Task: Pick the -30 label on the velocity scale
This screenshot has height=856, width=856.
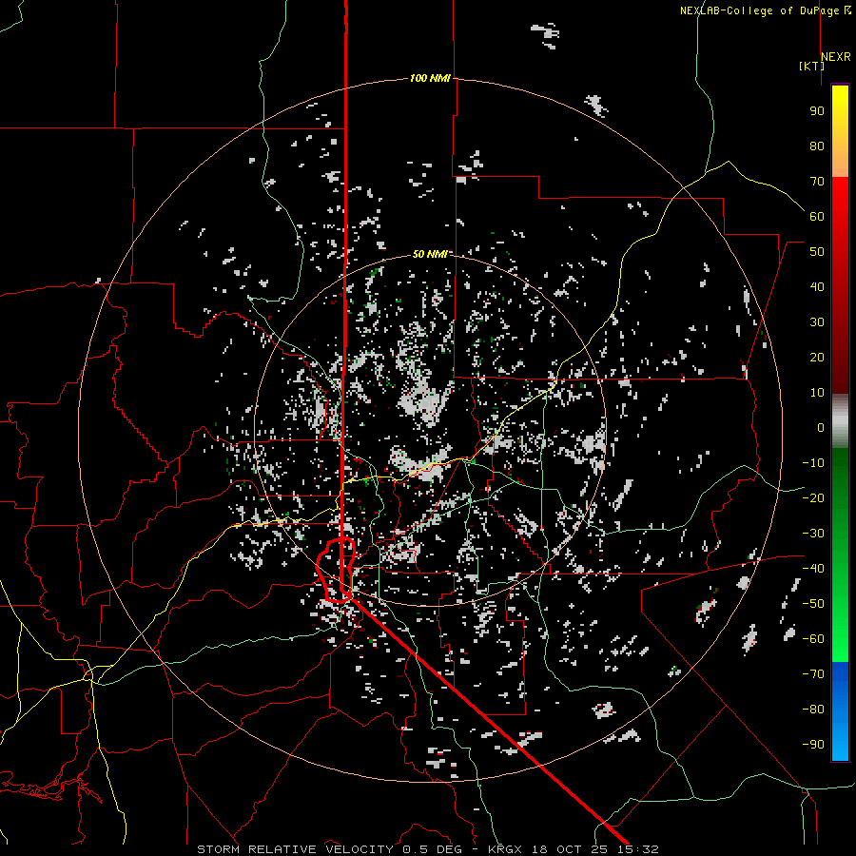Action: click(x=813, y=534)
